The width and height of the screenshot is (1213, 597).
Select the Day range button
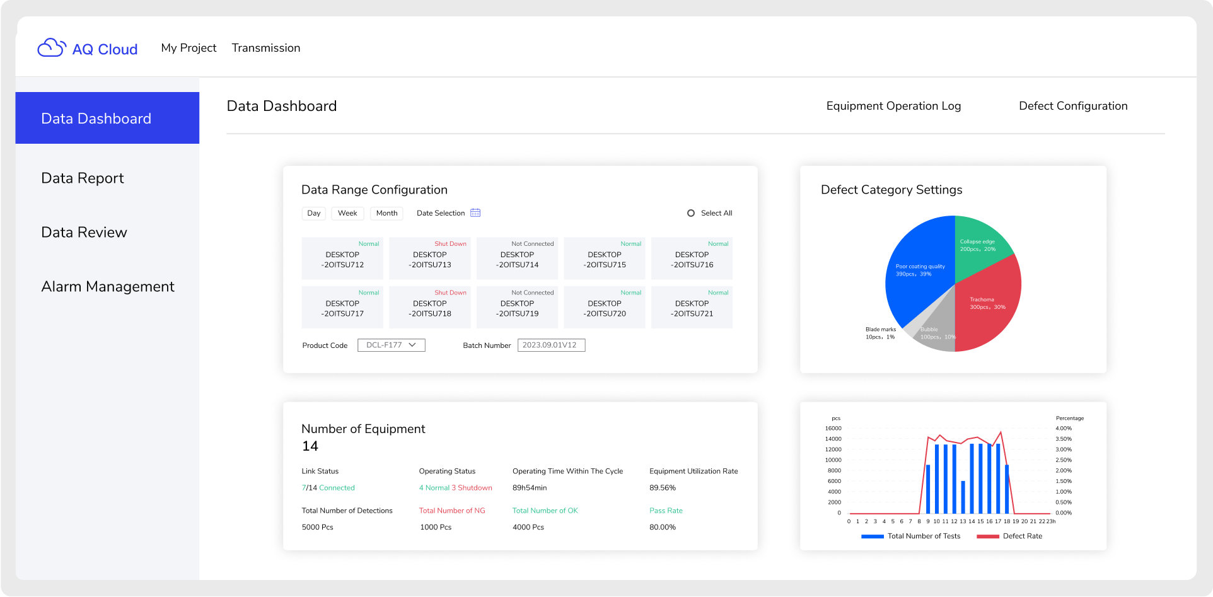pos(314,213)
